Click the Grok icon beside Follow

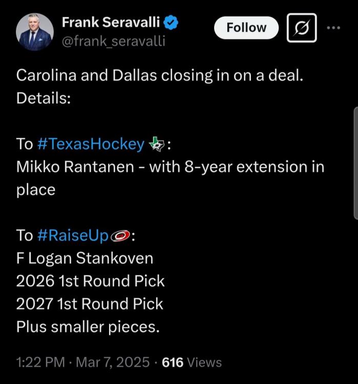click(x=302, y=28)
